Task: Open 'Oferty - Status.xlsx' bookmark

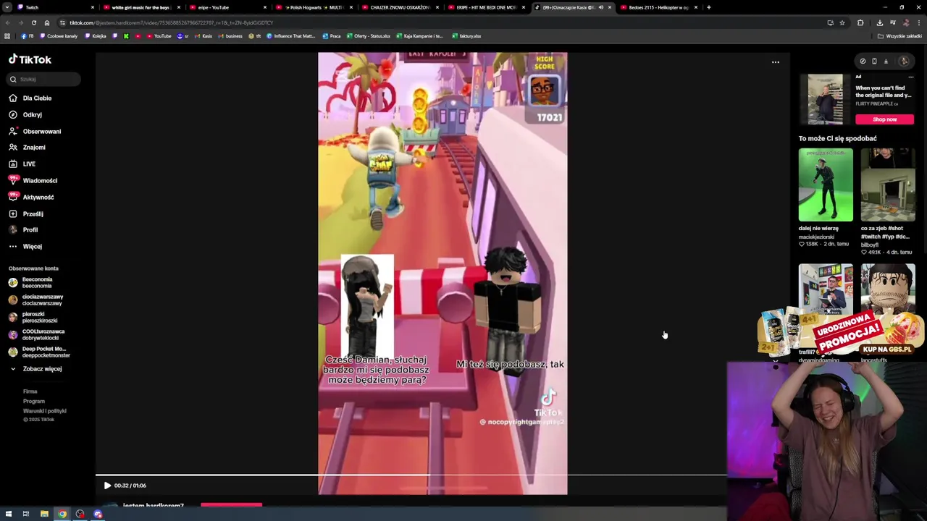Action: tap(369, 35)
